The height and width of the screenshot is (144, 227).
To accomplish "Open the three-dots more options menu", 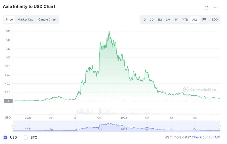I will [x=216, y=8].
